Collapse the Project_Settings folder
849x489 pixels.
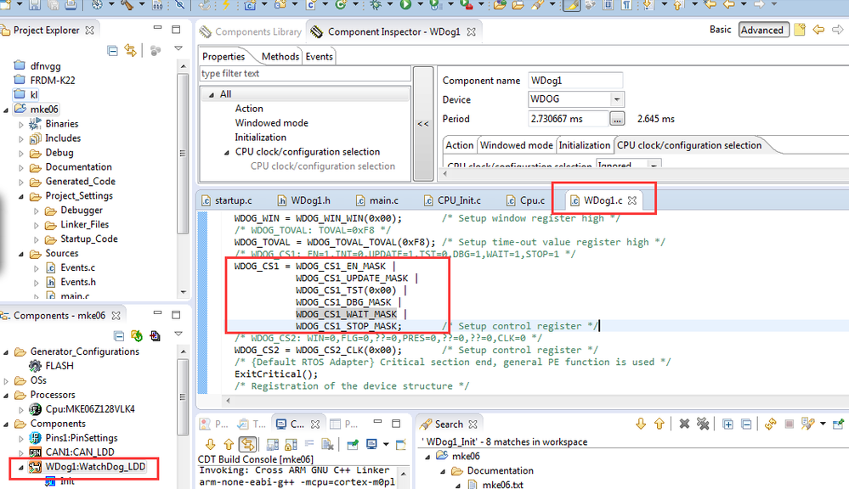tap(21, 196)
